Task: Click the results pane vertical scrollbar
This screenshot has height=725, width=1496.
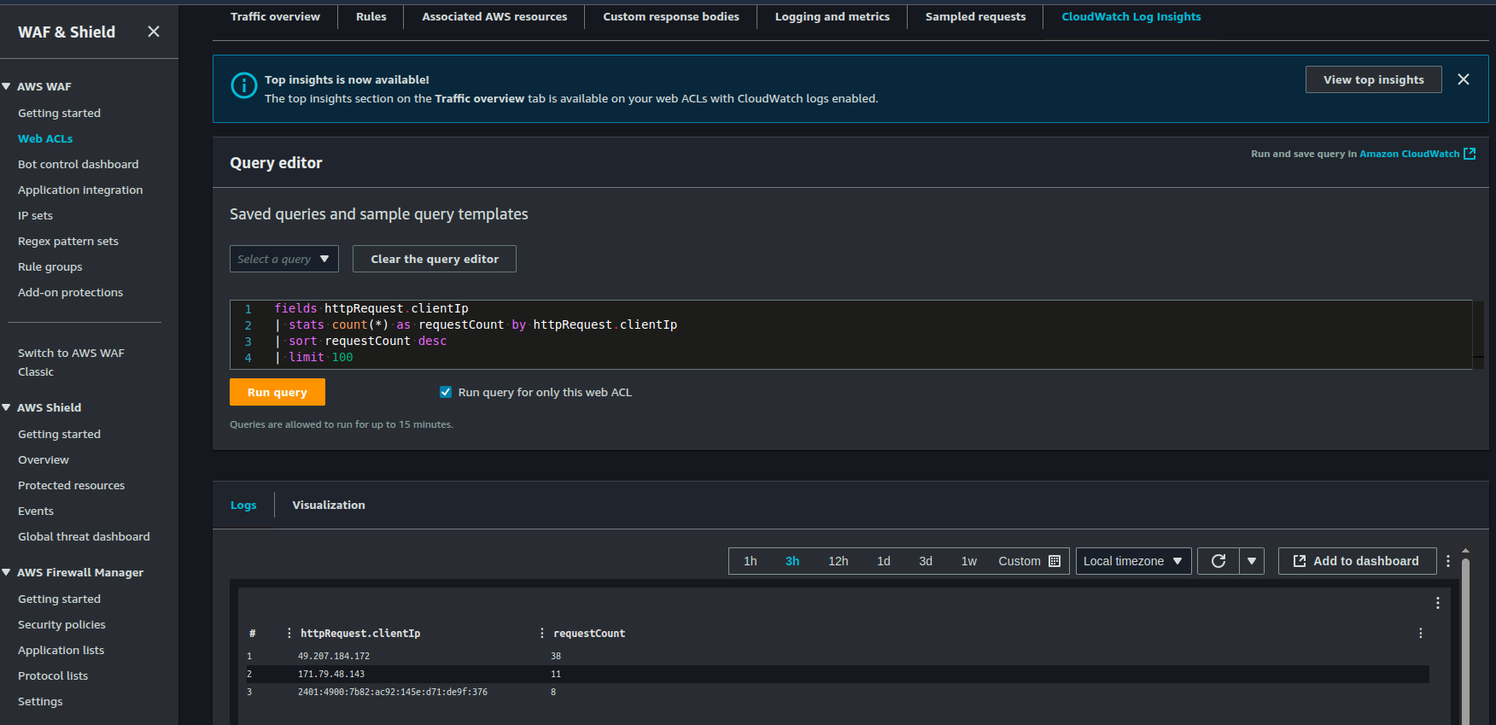Action: (x=1465, y=640)
